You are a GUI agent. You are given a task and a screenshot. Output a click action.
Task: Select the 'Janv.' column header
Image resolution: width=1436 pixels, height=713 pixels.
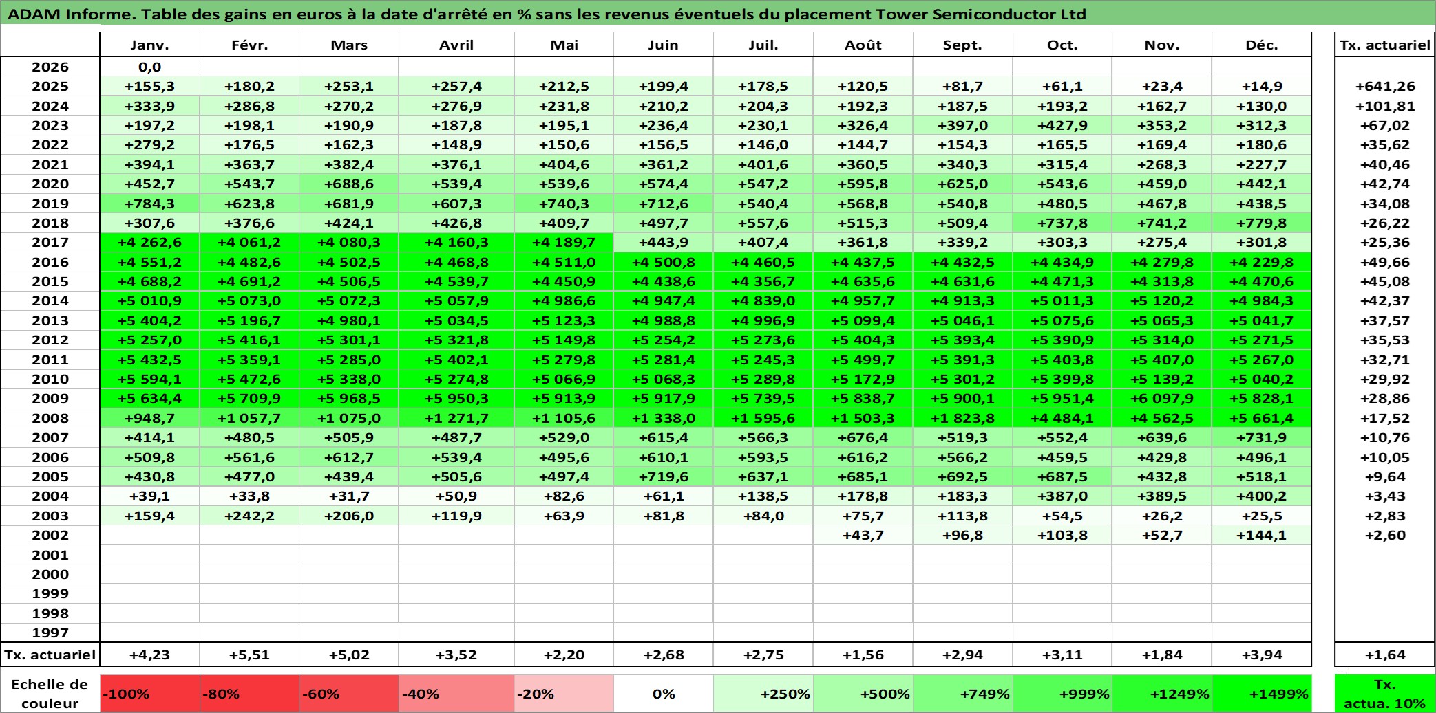coord(150,45)
